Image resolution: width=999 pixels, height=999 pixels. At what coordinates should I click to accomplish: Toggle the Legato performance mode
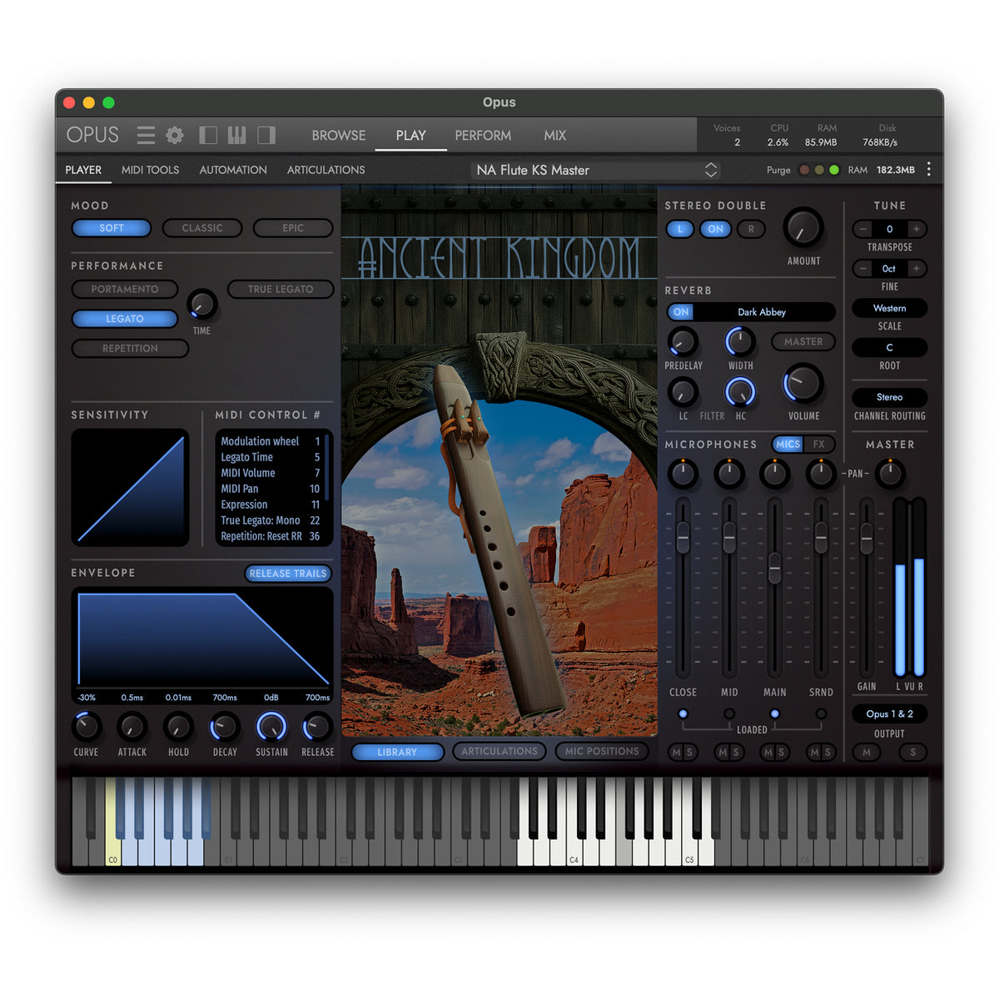point(125,319)
